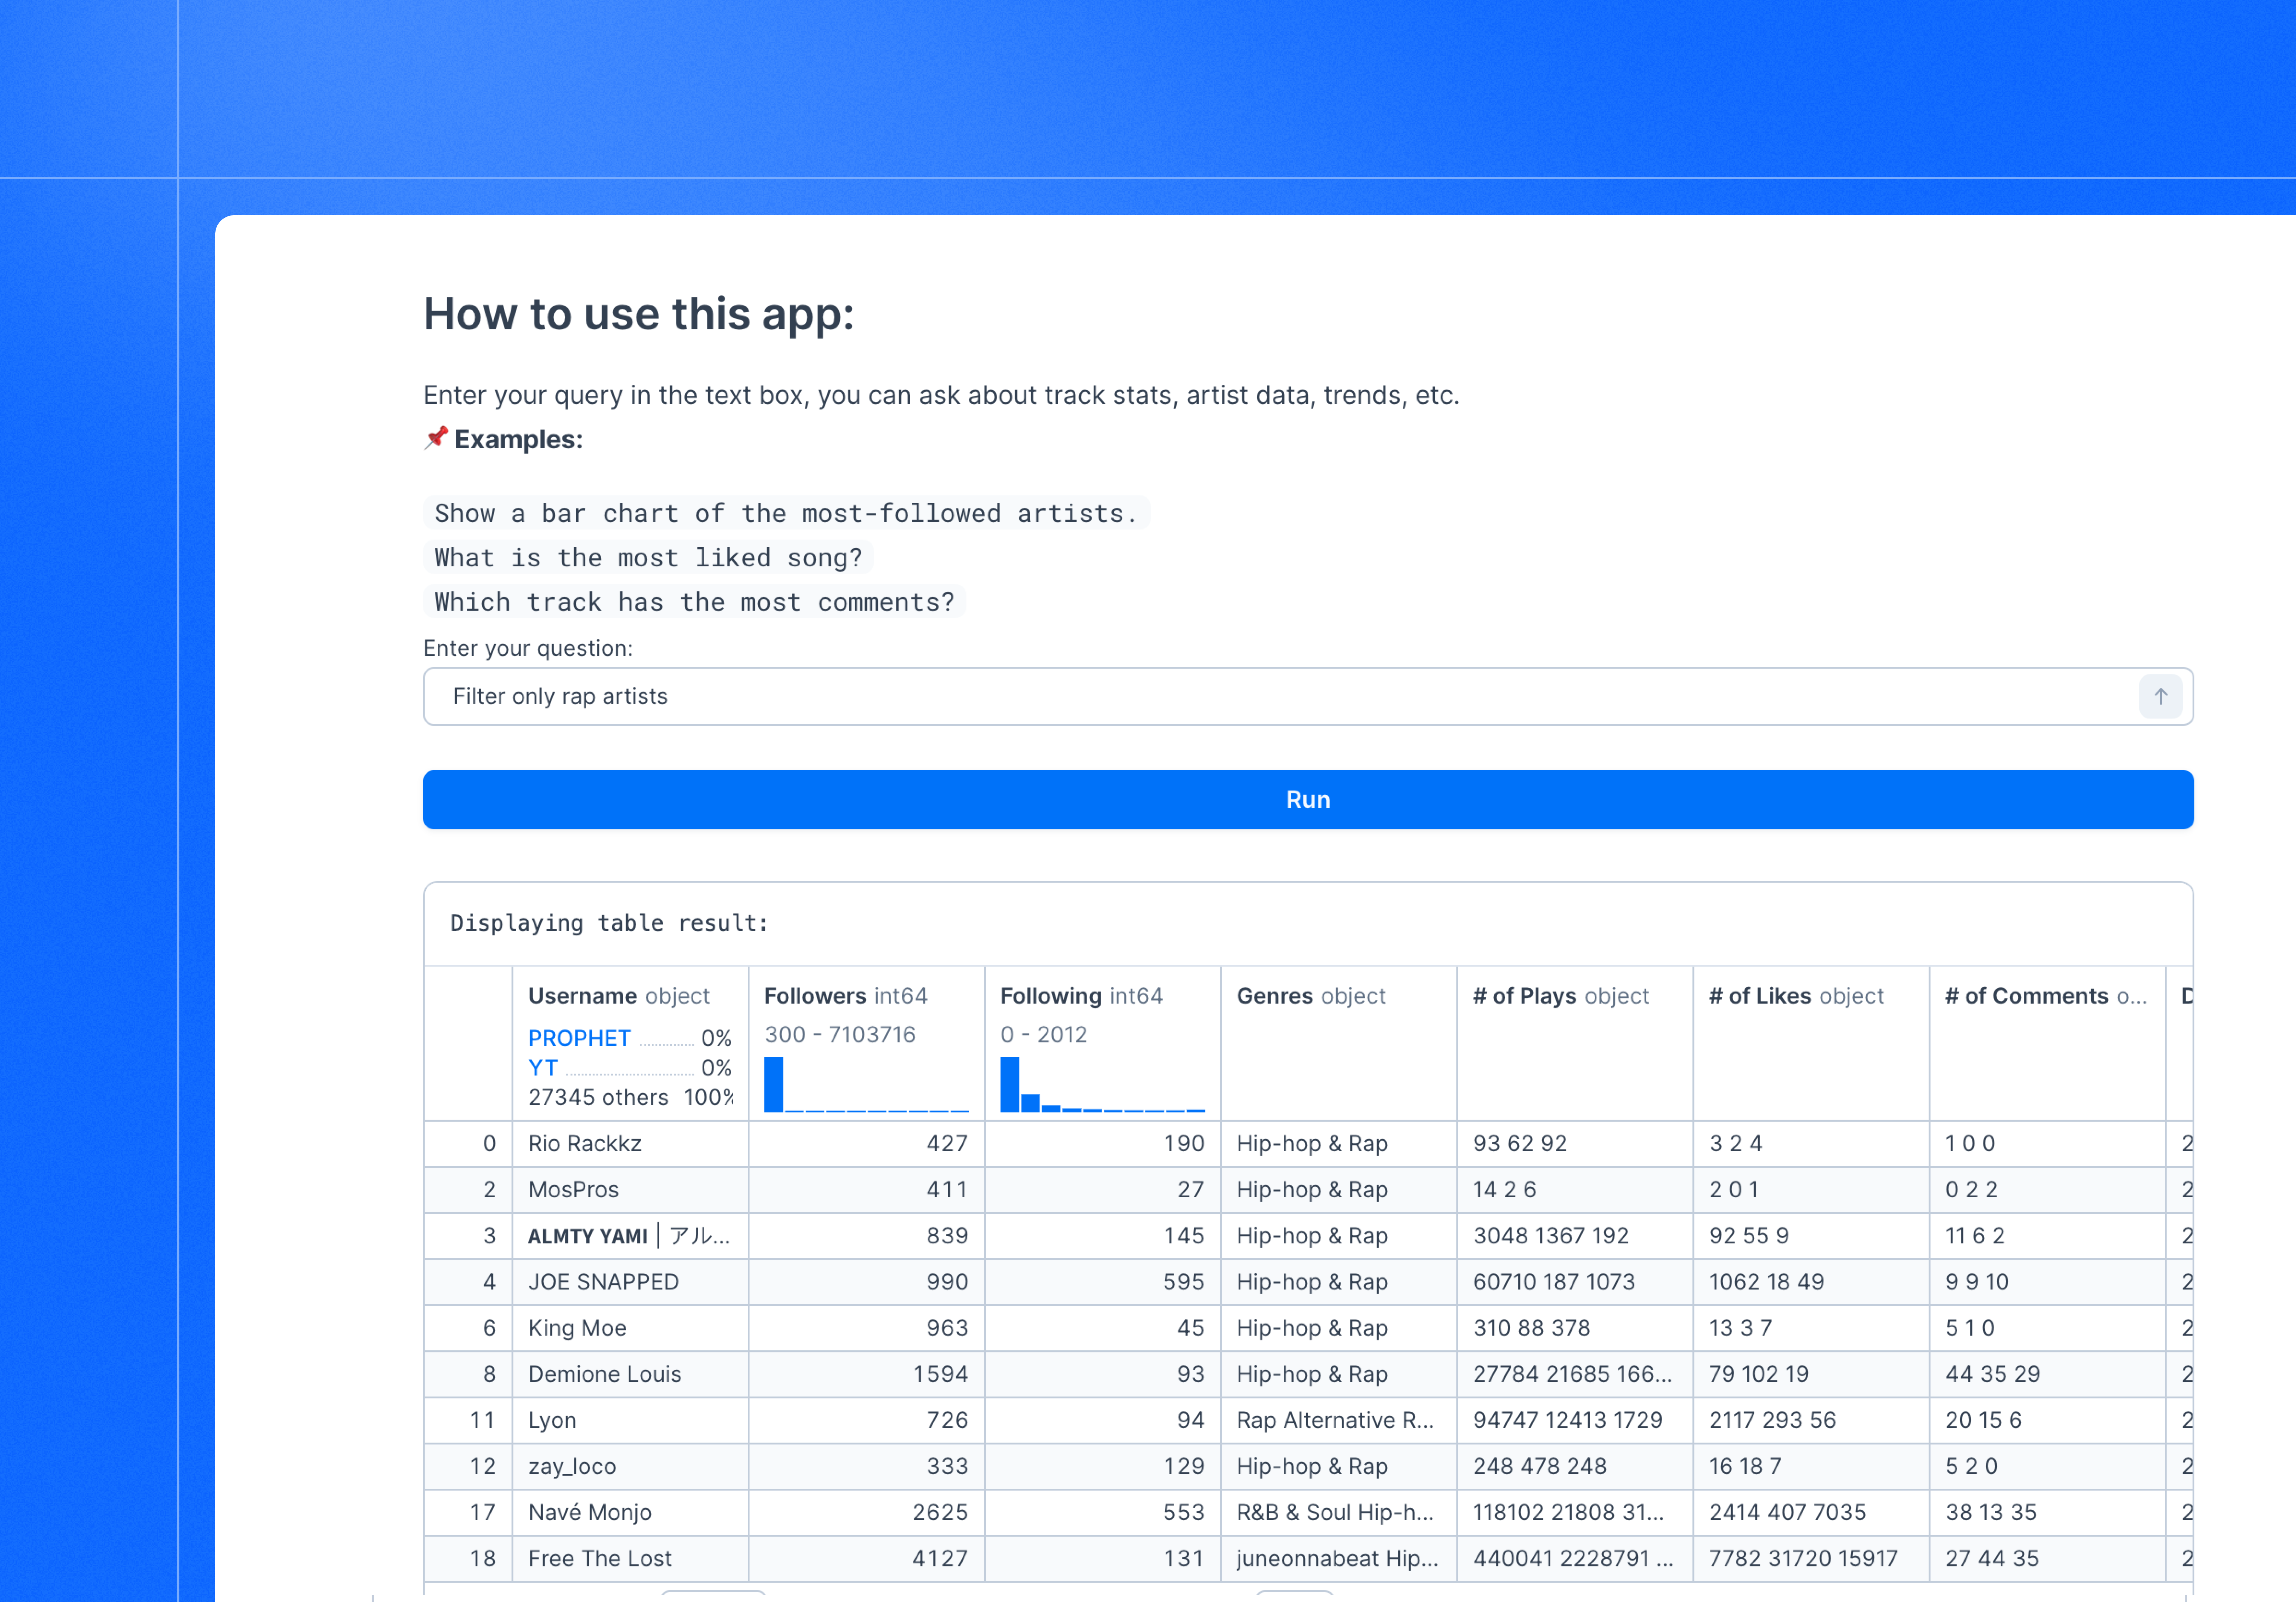Select the YT category in Username summary

click(543, 1068)
